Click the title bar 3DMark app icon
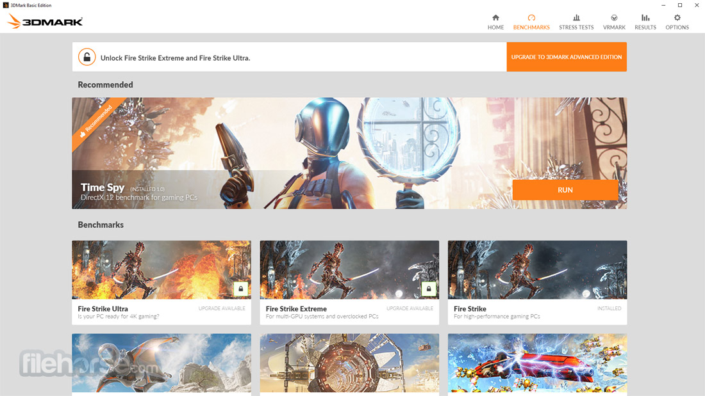The image size is (705, 396). pos(5,5)
